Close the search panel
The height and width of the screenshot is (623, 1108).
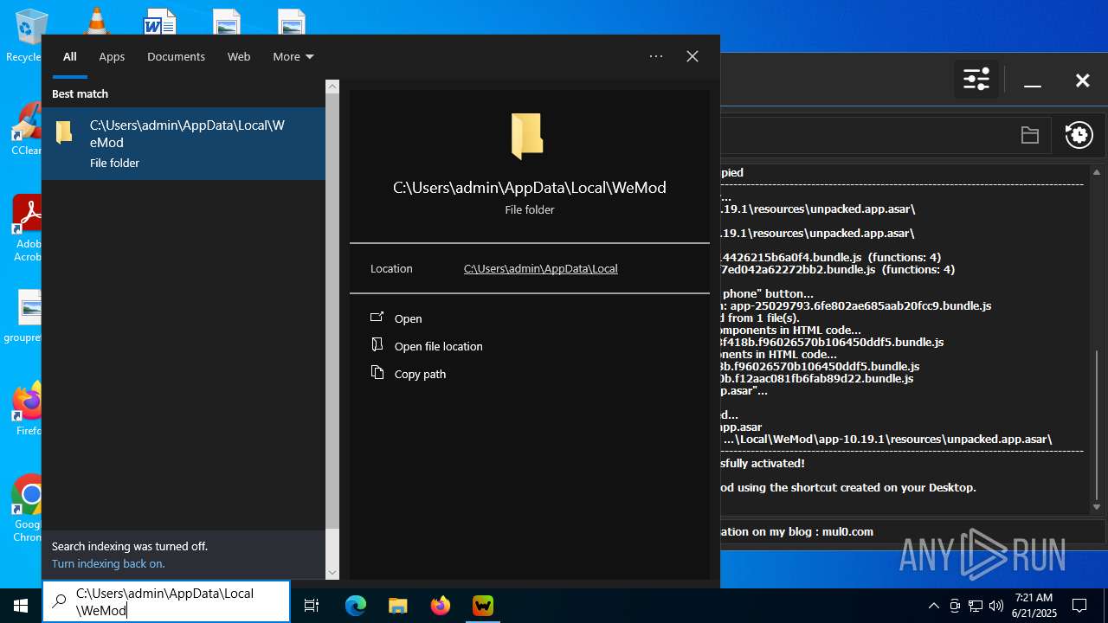pyautogui.click(x=692, y=56)
